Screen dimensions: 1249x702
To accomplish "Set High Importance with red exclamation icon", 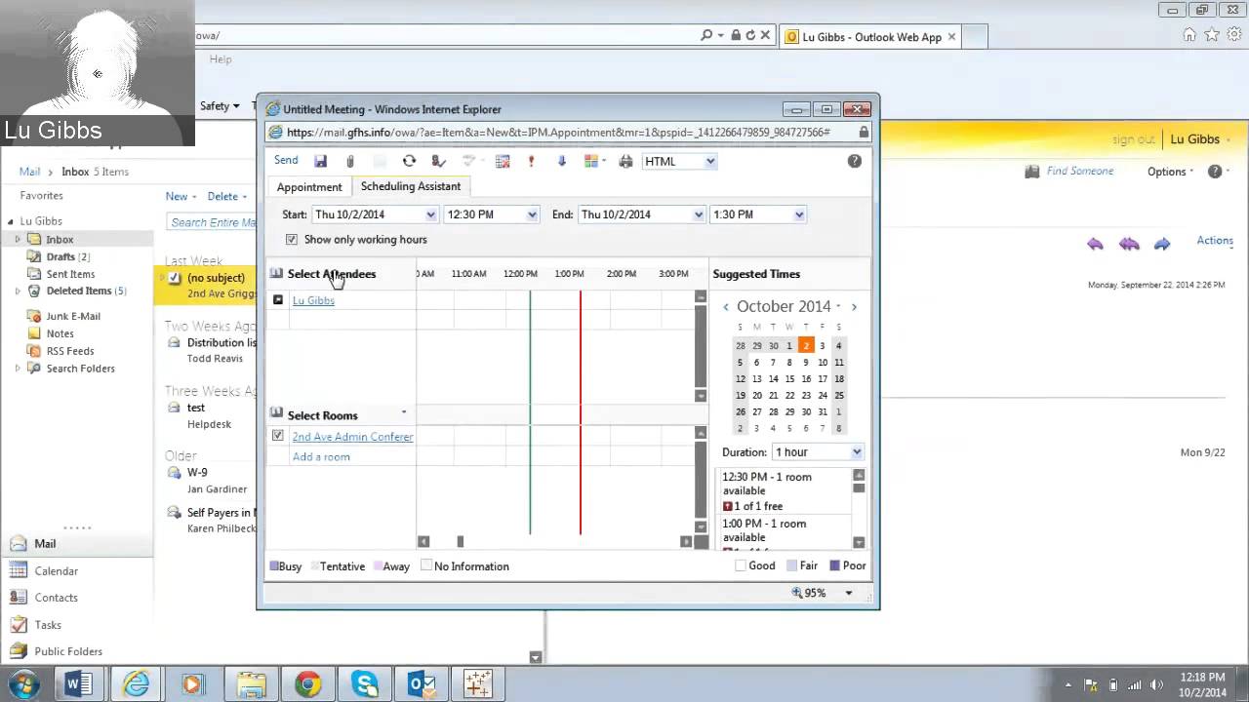I will (531, 161).
